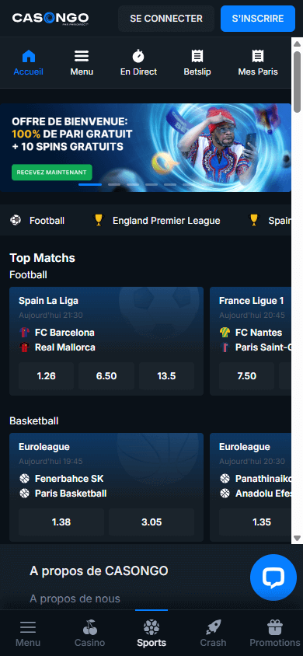This screenshot has width=303, height=656.
Task: Select the Football category chip
Action: (x=37, y=221)
